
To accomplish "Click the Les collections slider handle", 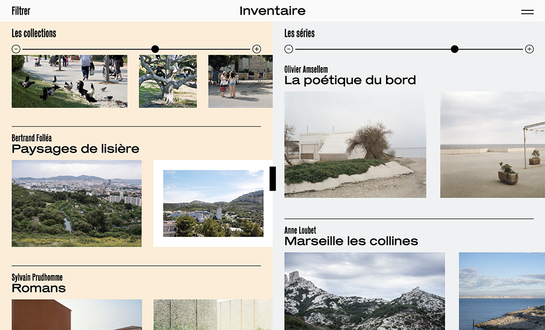I will (x=155, y=49).
